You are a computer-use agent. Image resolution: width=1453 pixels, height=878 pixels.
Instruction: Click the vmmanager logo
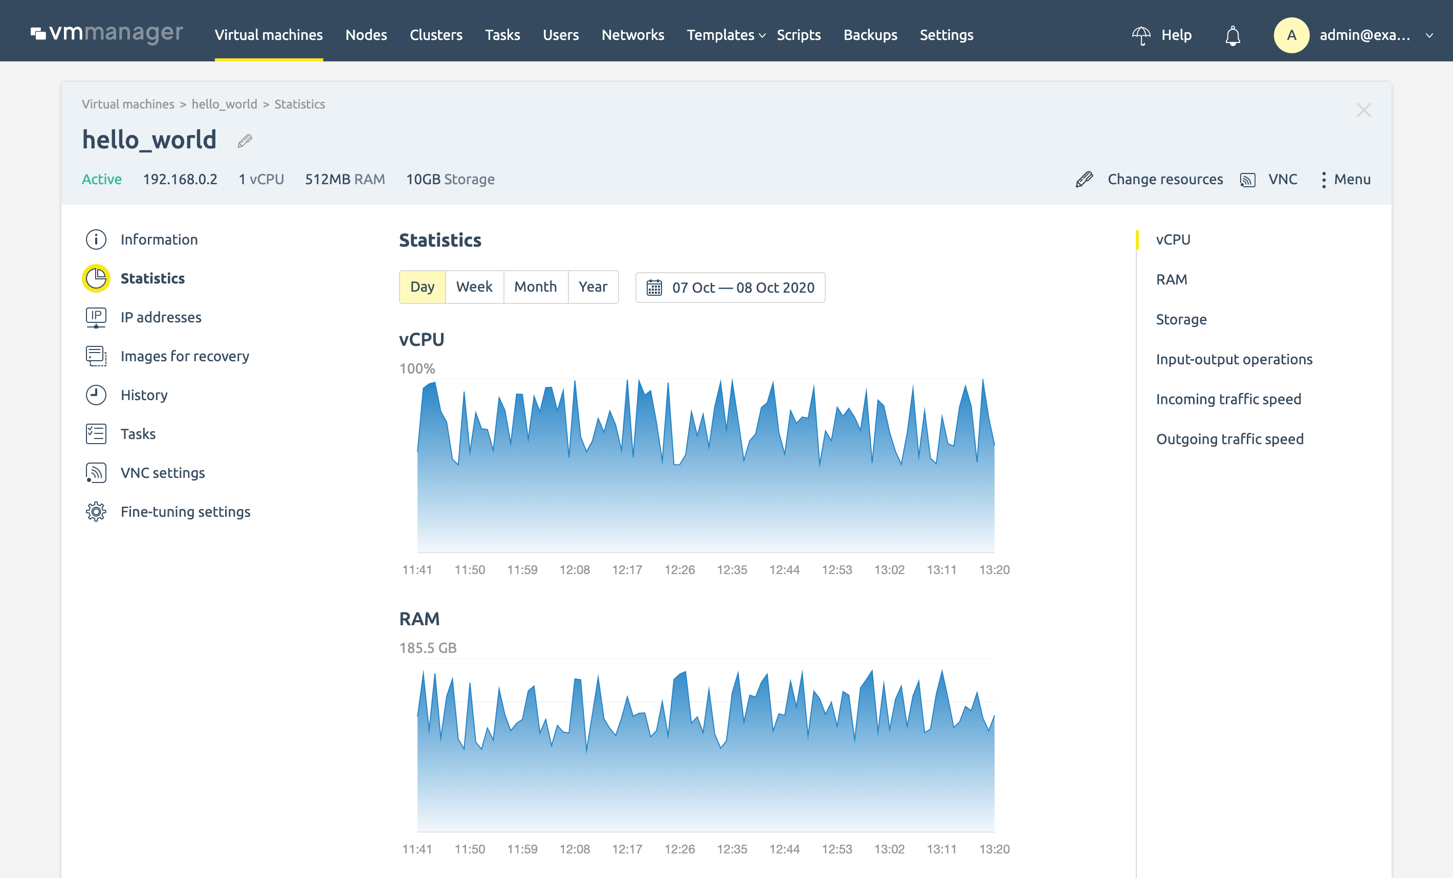[x=107, y=34]
